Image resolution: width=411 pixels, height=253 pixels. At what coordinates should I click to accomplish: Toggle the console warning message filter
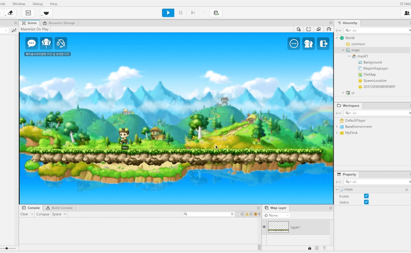pos(248,214)
